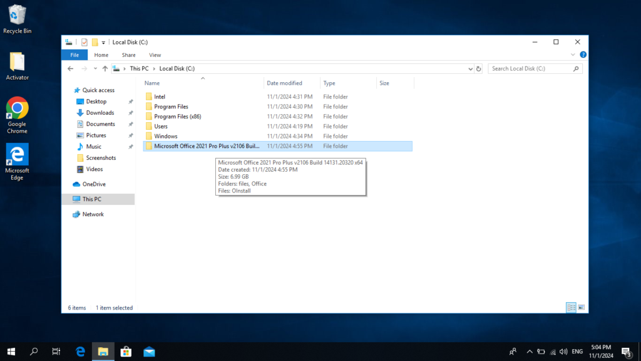Viewport: 641px width, 361px height.
Task: Click the Forward navigation arrow
Action: 85,69
